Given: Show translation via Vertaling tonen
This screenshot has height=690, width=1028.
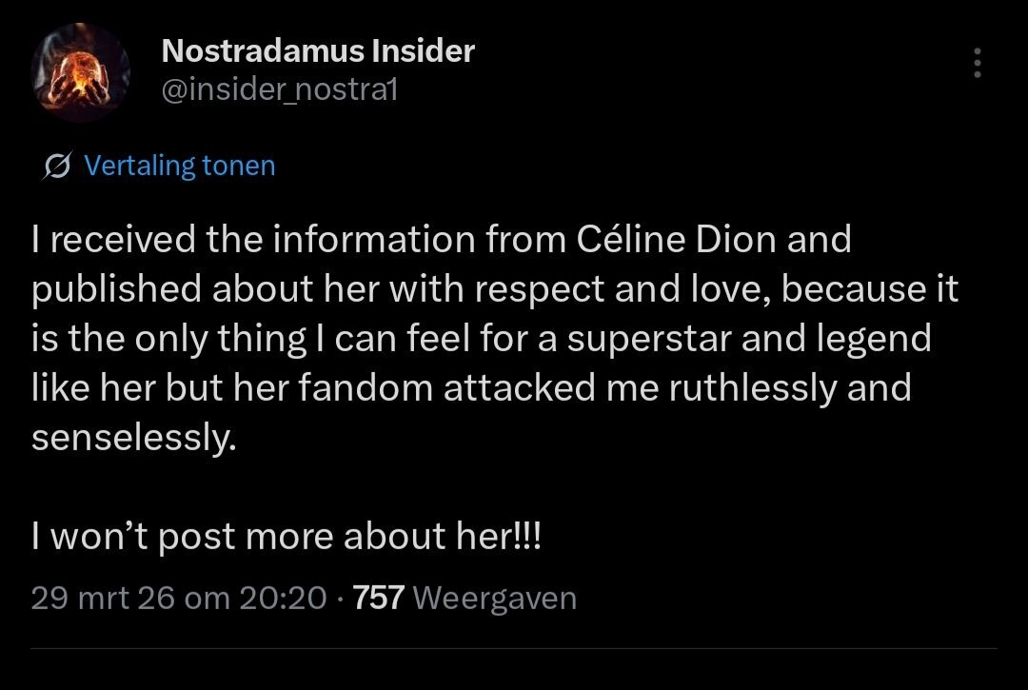Looking at the screenshot, I should 179,166.
